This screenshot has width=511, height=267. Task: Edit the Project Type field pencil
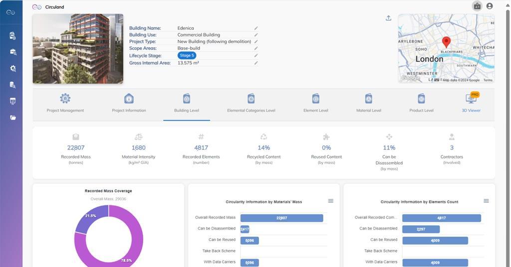256,42
